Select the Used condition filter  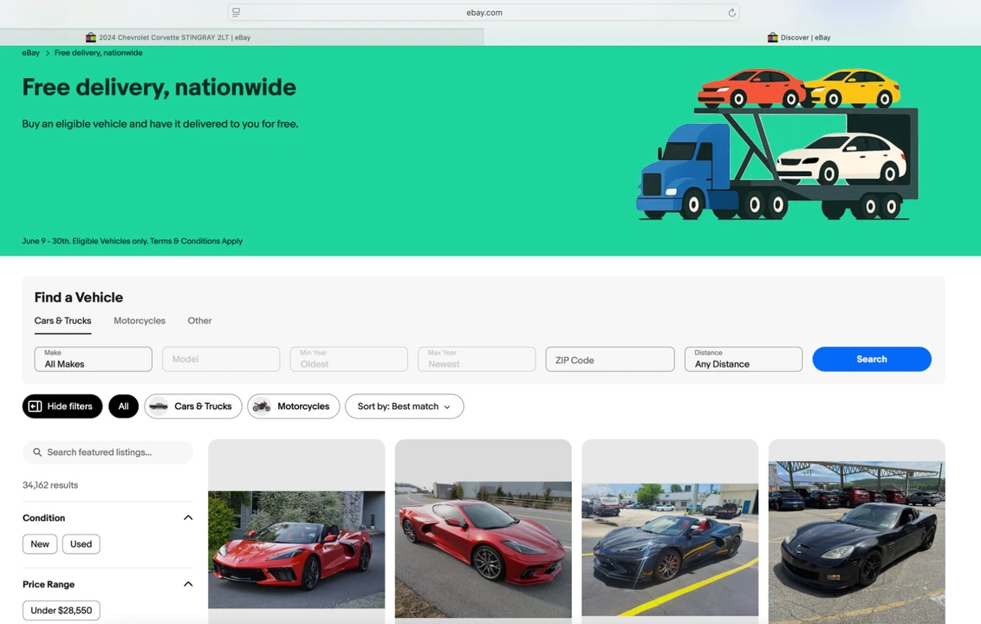tap(81, 544)
